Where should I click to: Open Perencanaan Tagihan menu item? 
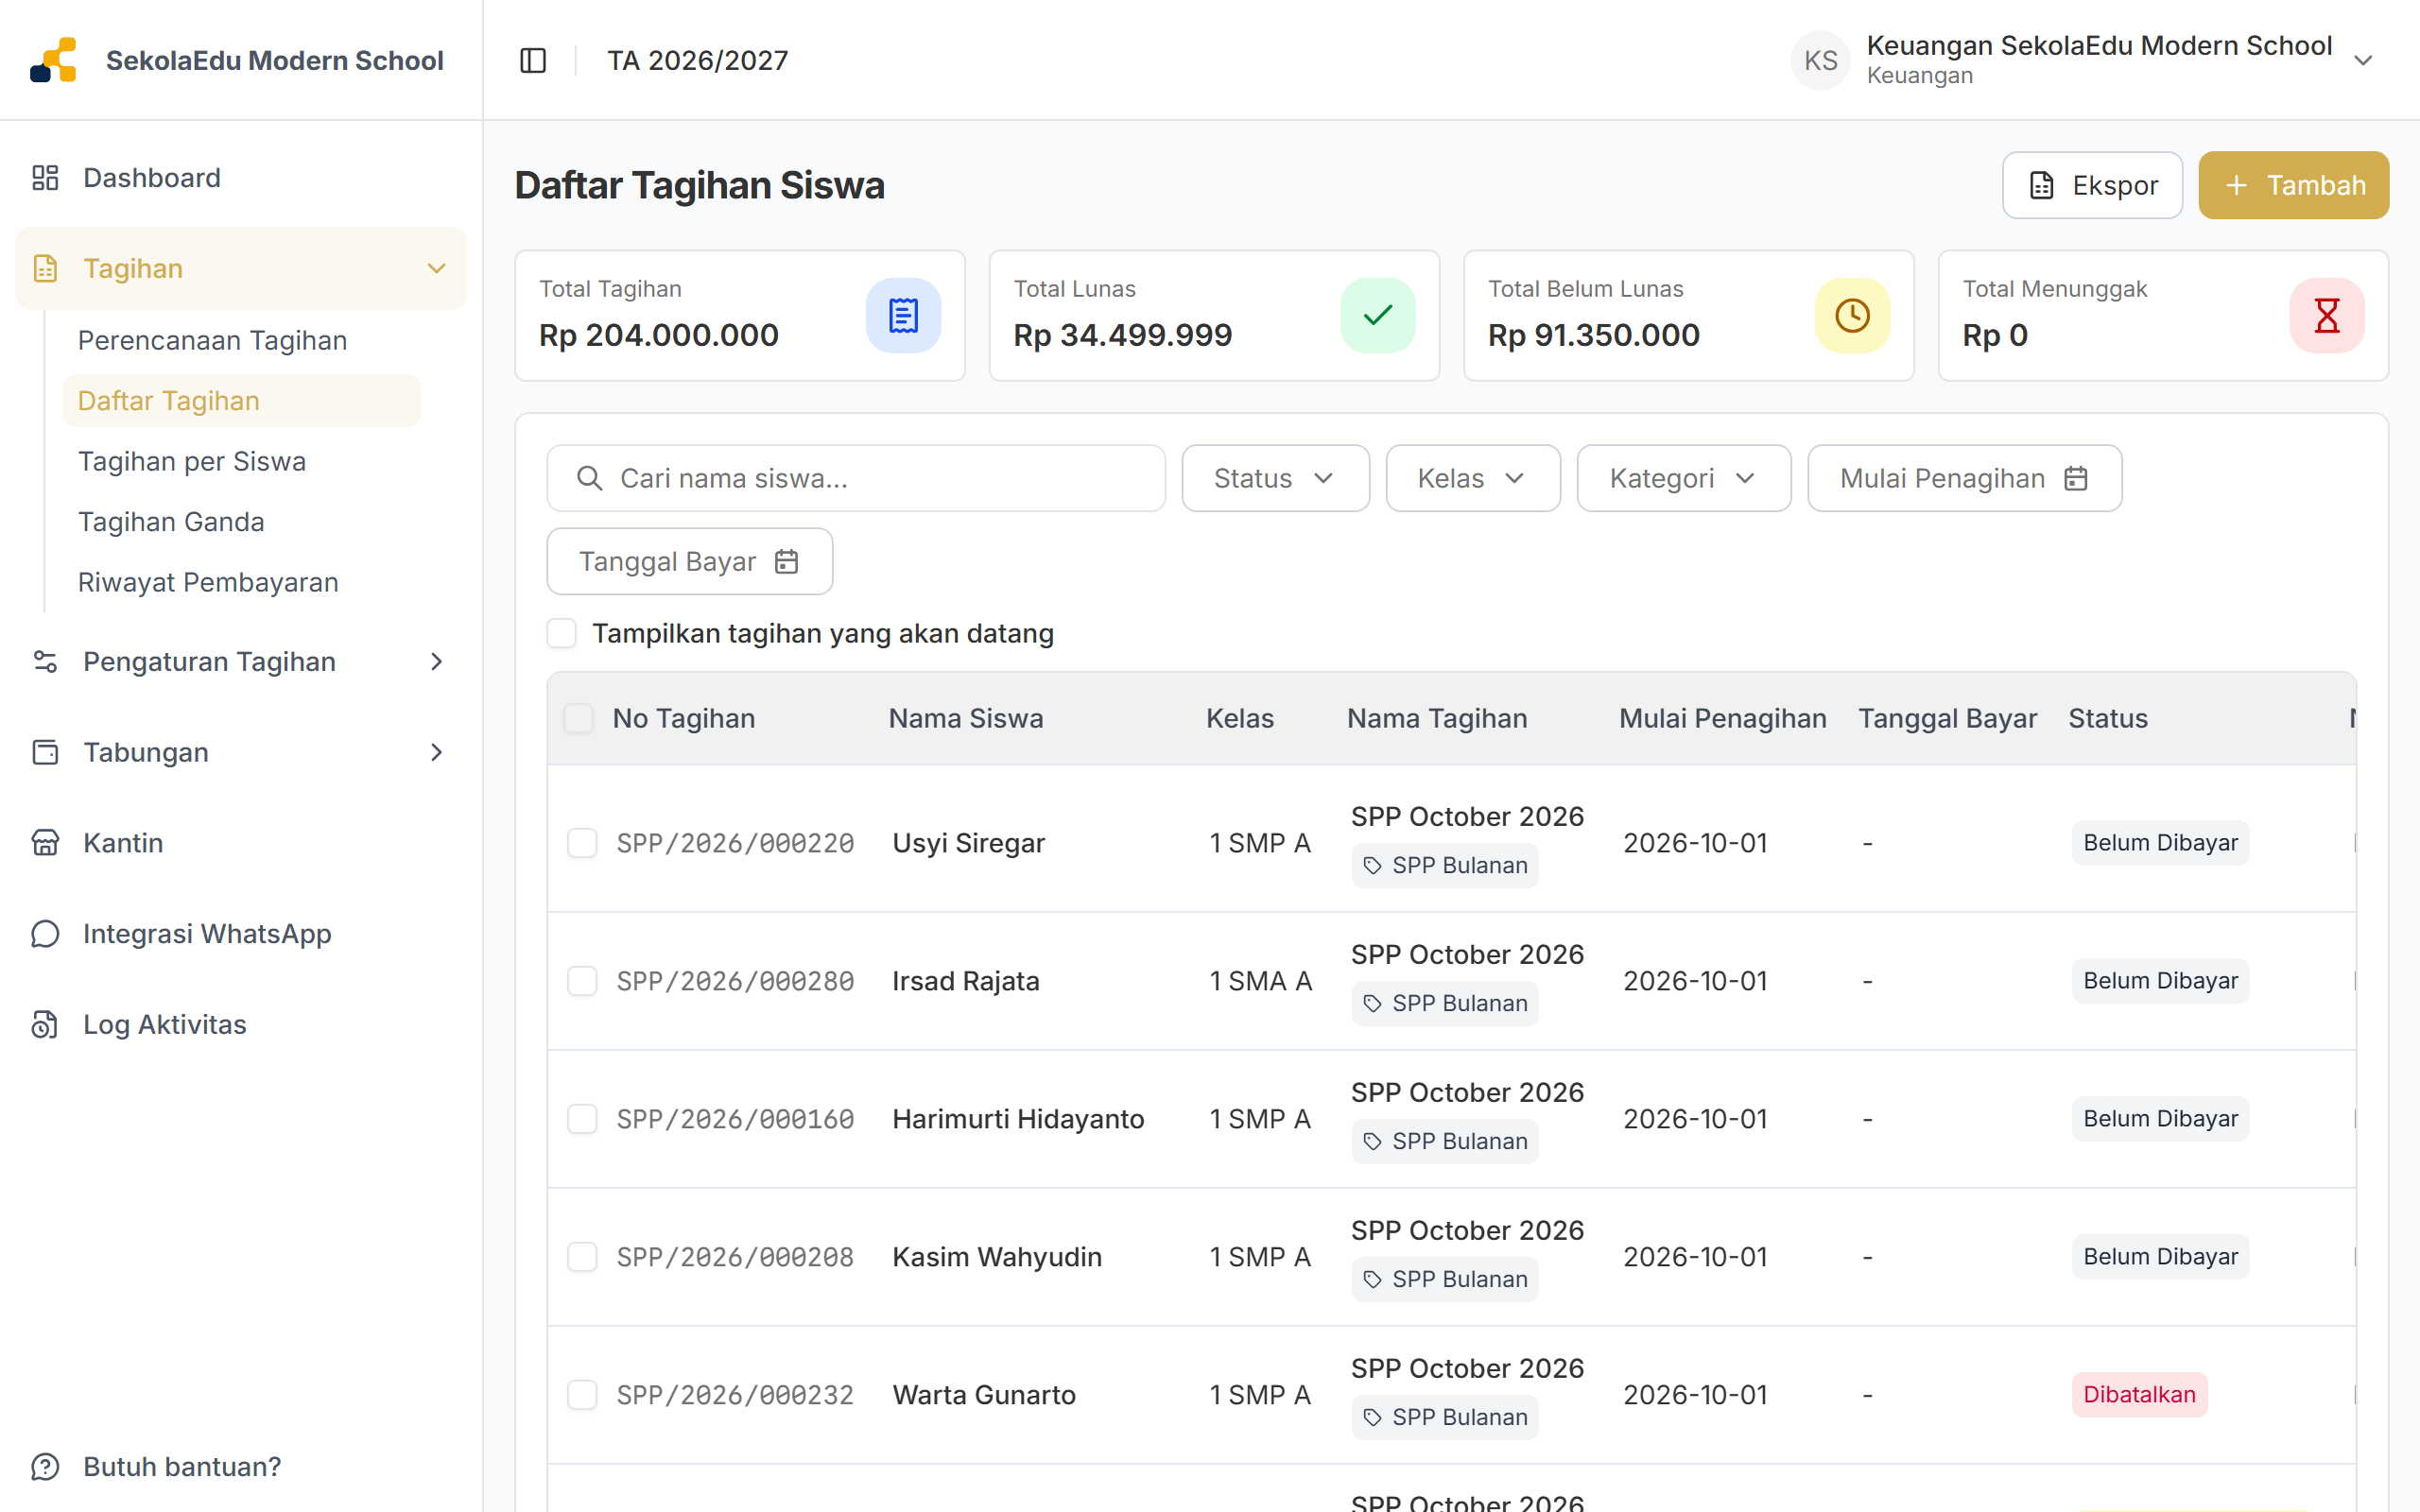tap(212, 341)
